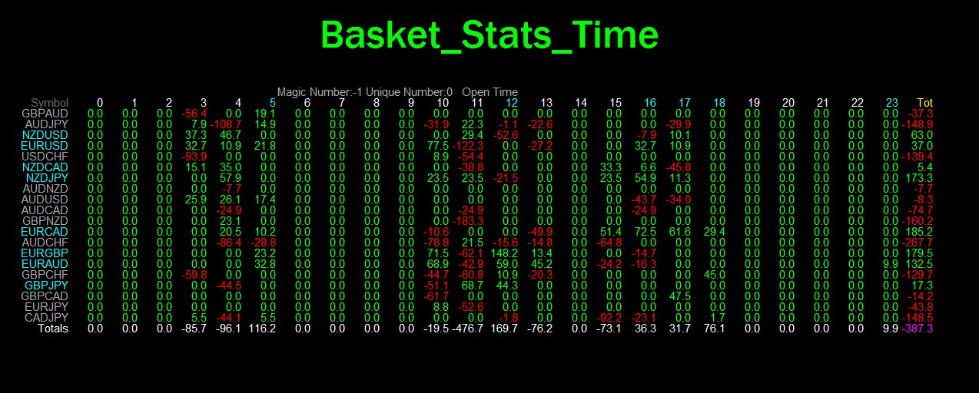The width and height of the screenshot is (979, 393).
Task: Click the NZDUSD total 63.0
Action: pyautogui.click(x=922, y=135)
